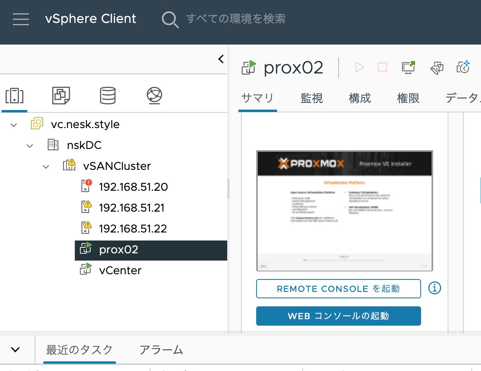
Task: Focus the search all environments field
Action: [x=236, y=19]
